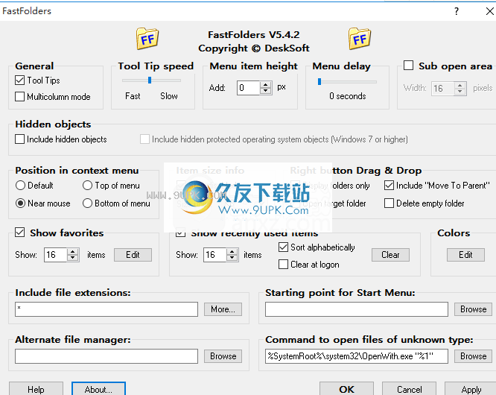Increase recently used items count
Viewport: 496px width, 395px height.
click(x=232, y=252)
